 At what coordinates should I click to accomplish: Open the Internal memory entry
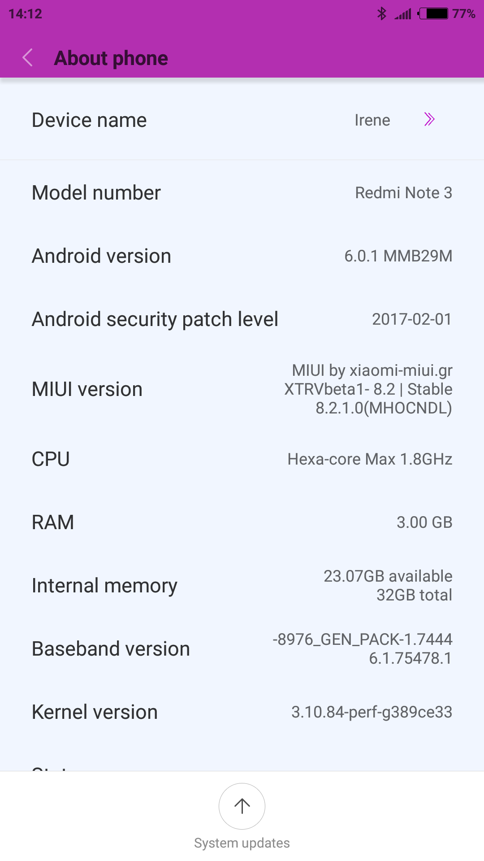[242, 586]
